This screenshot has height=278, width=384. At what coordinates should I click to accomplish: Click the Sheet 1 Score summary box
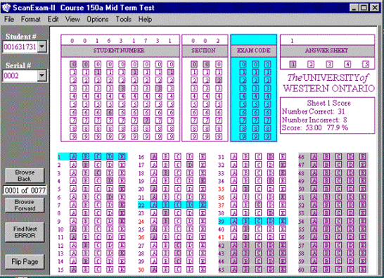(327, 115)
